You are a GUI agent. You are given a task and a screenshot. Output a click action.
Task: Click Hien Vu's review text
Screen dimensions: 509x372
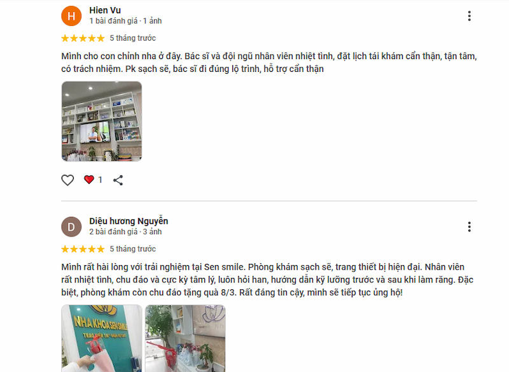(269, 62)
